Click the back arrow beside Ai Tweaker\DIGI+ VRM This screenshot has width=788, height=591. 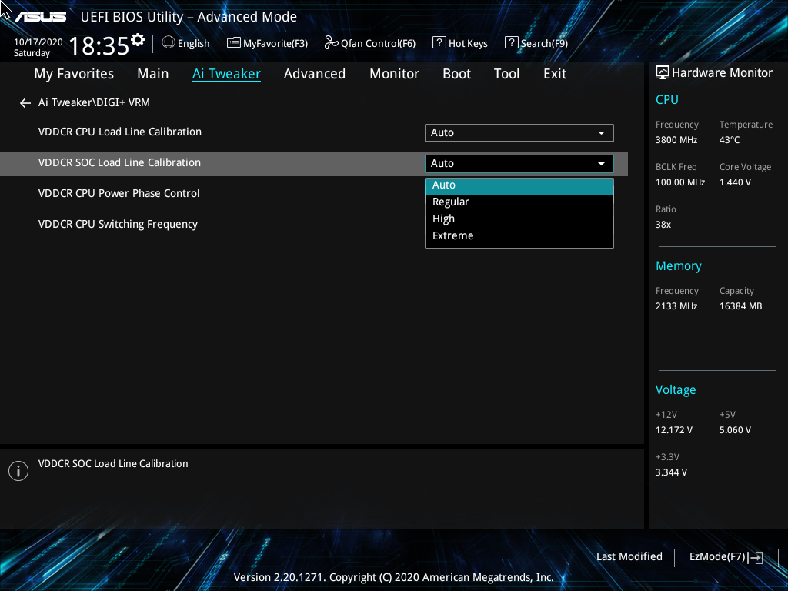25,103
